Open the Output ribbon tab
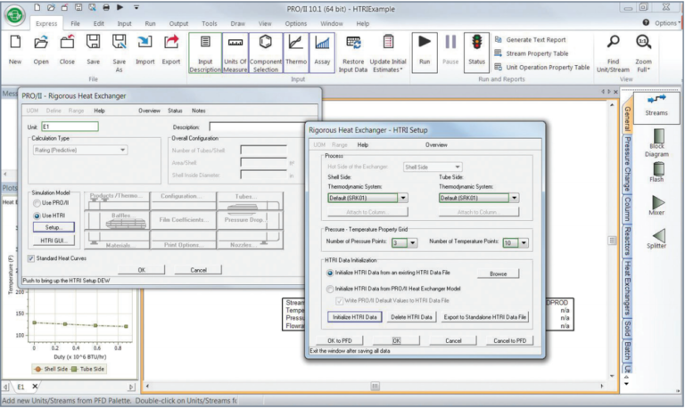The width and height of the screenshot is (685, 408). pos(178,23)
